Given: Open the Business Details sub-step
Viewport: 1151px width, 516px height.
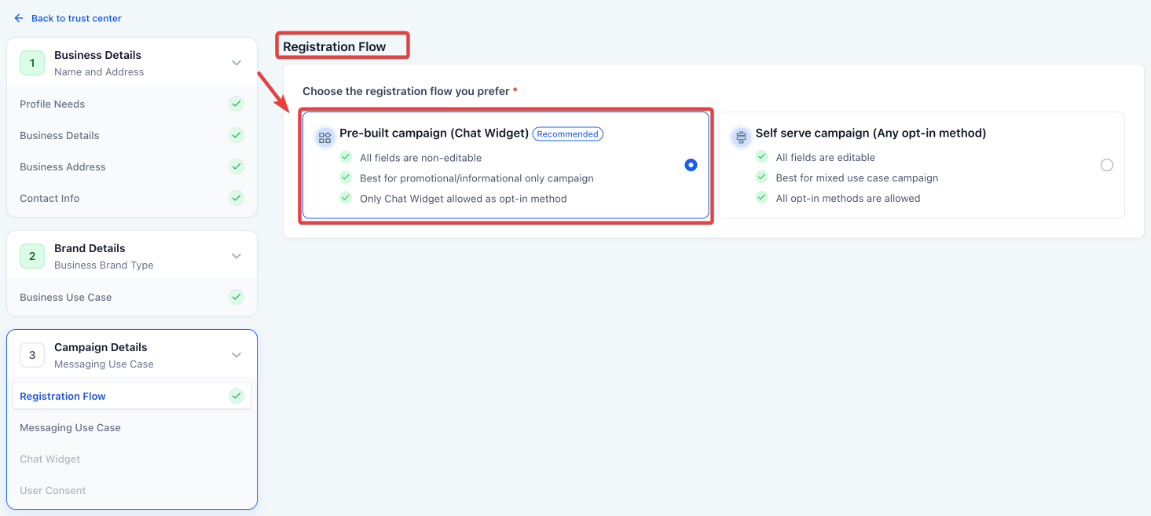Looking at the screenshot, I should point(60,136).
